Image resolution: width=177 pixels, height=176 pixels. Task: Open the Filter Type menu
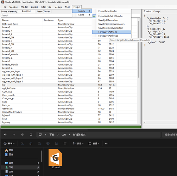[46, 7]
